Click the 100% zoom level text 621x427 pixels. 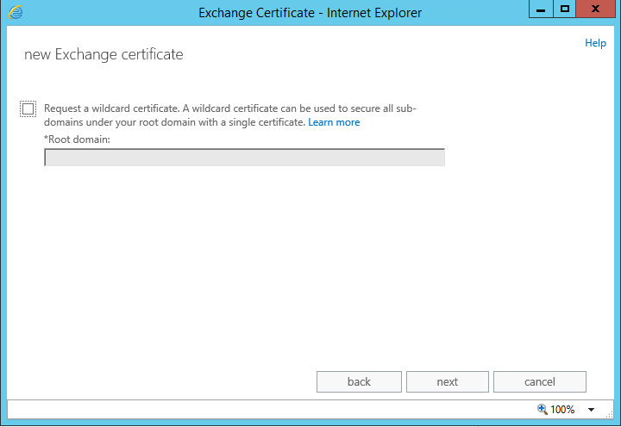tap(562, 410)
